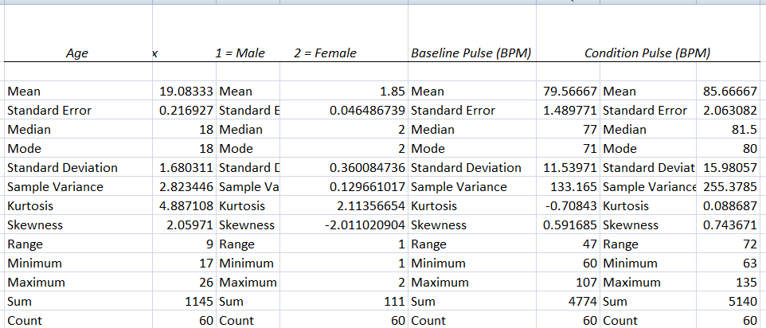Click the Baseline column Skewness label
This screenshot has width=766, height=328.
click(x=439, y=225)
